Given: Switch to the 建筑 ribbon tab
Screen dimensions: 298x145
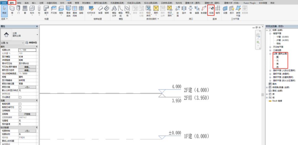Looking at the screenshot, I should pyautogui.click(x=12, y=3).
